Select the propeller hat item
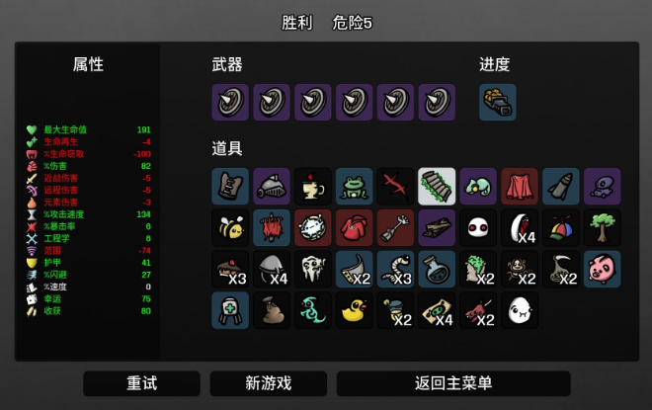 point(560,228)
